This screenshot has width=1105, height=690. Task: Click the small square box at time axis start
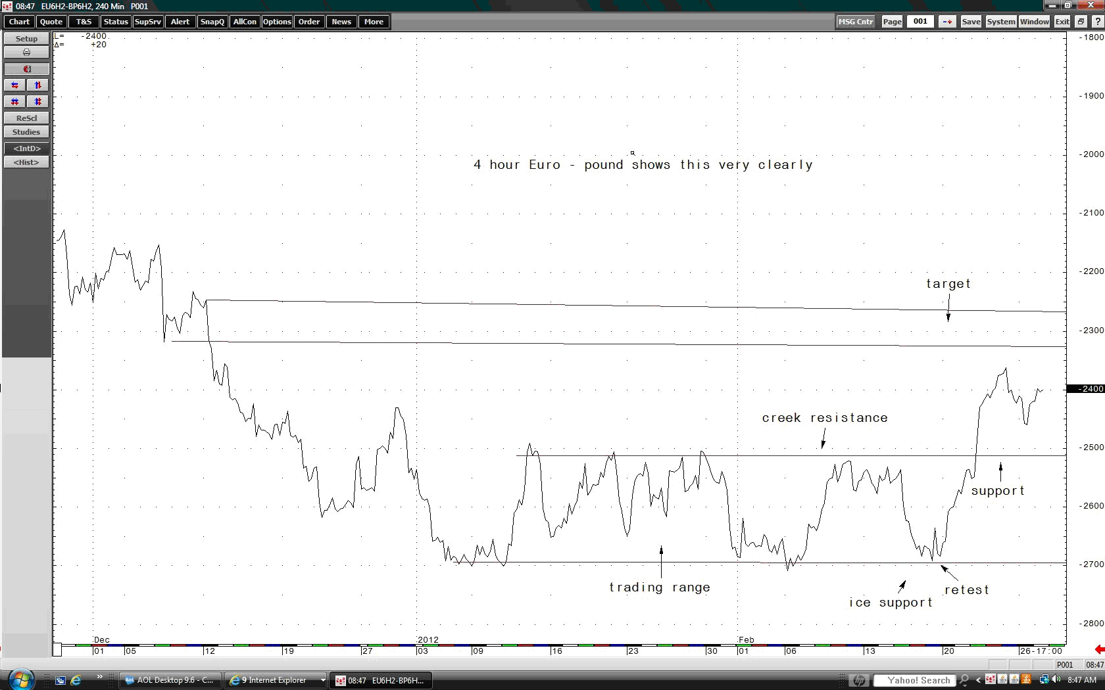(57, 650)
